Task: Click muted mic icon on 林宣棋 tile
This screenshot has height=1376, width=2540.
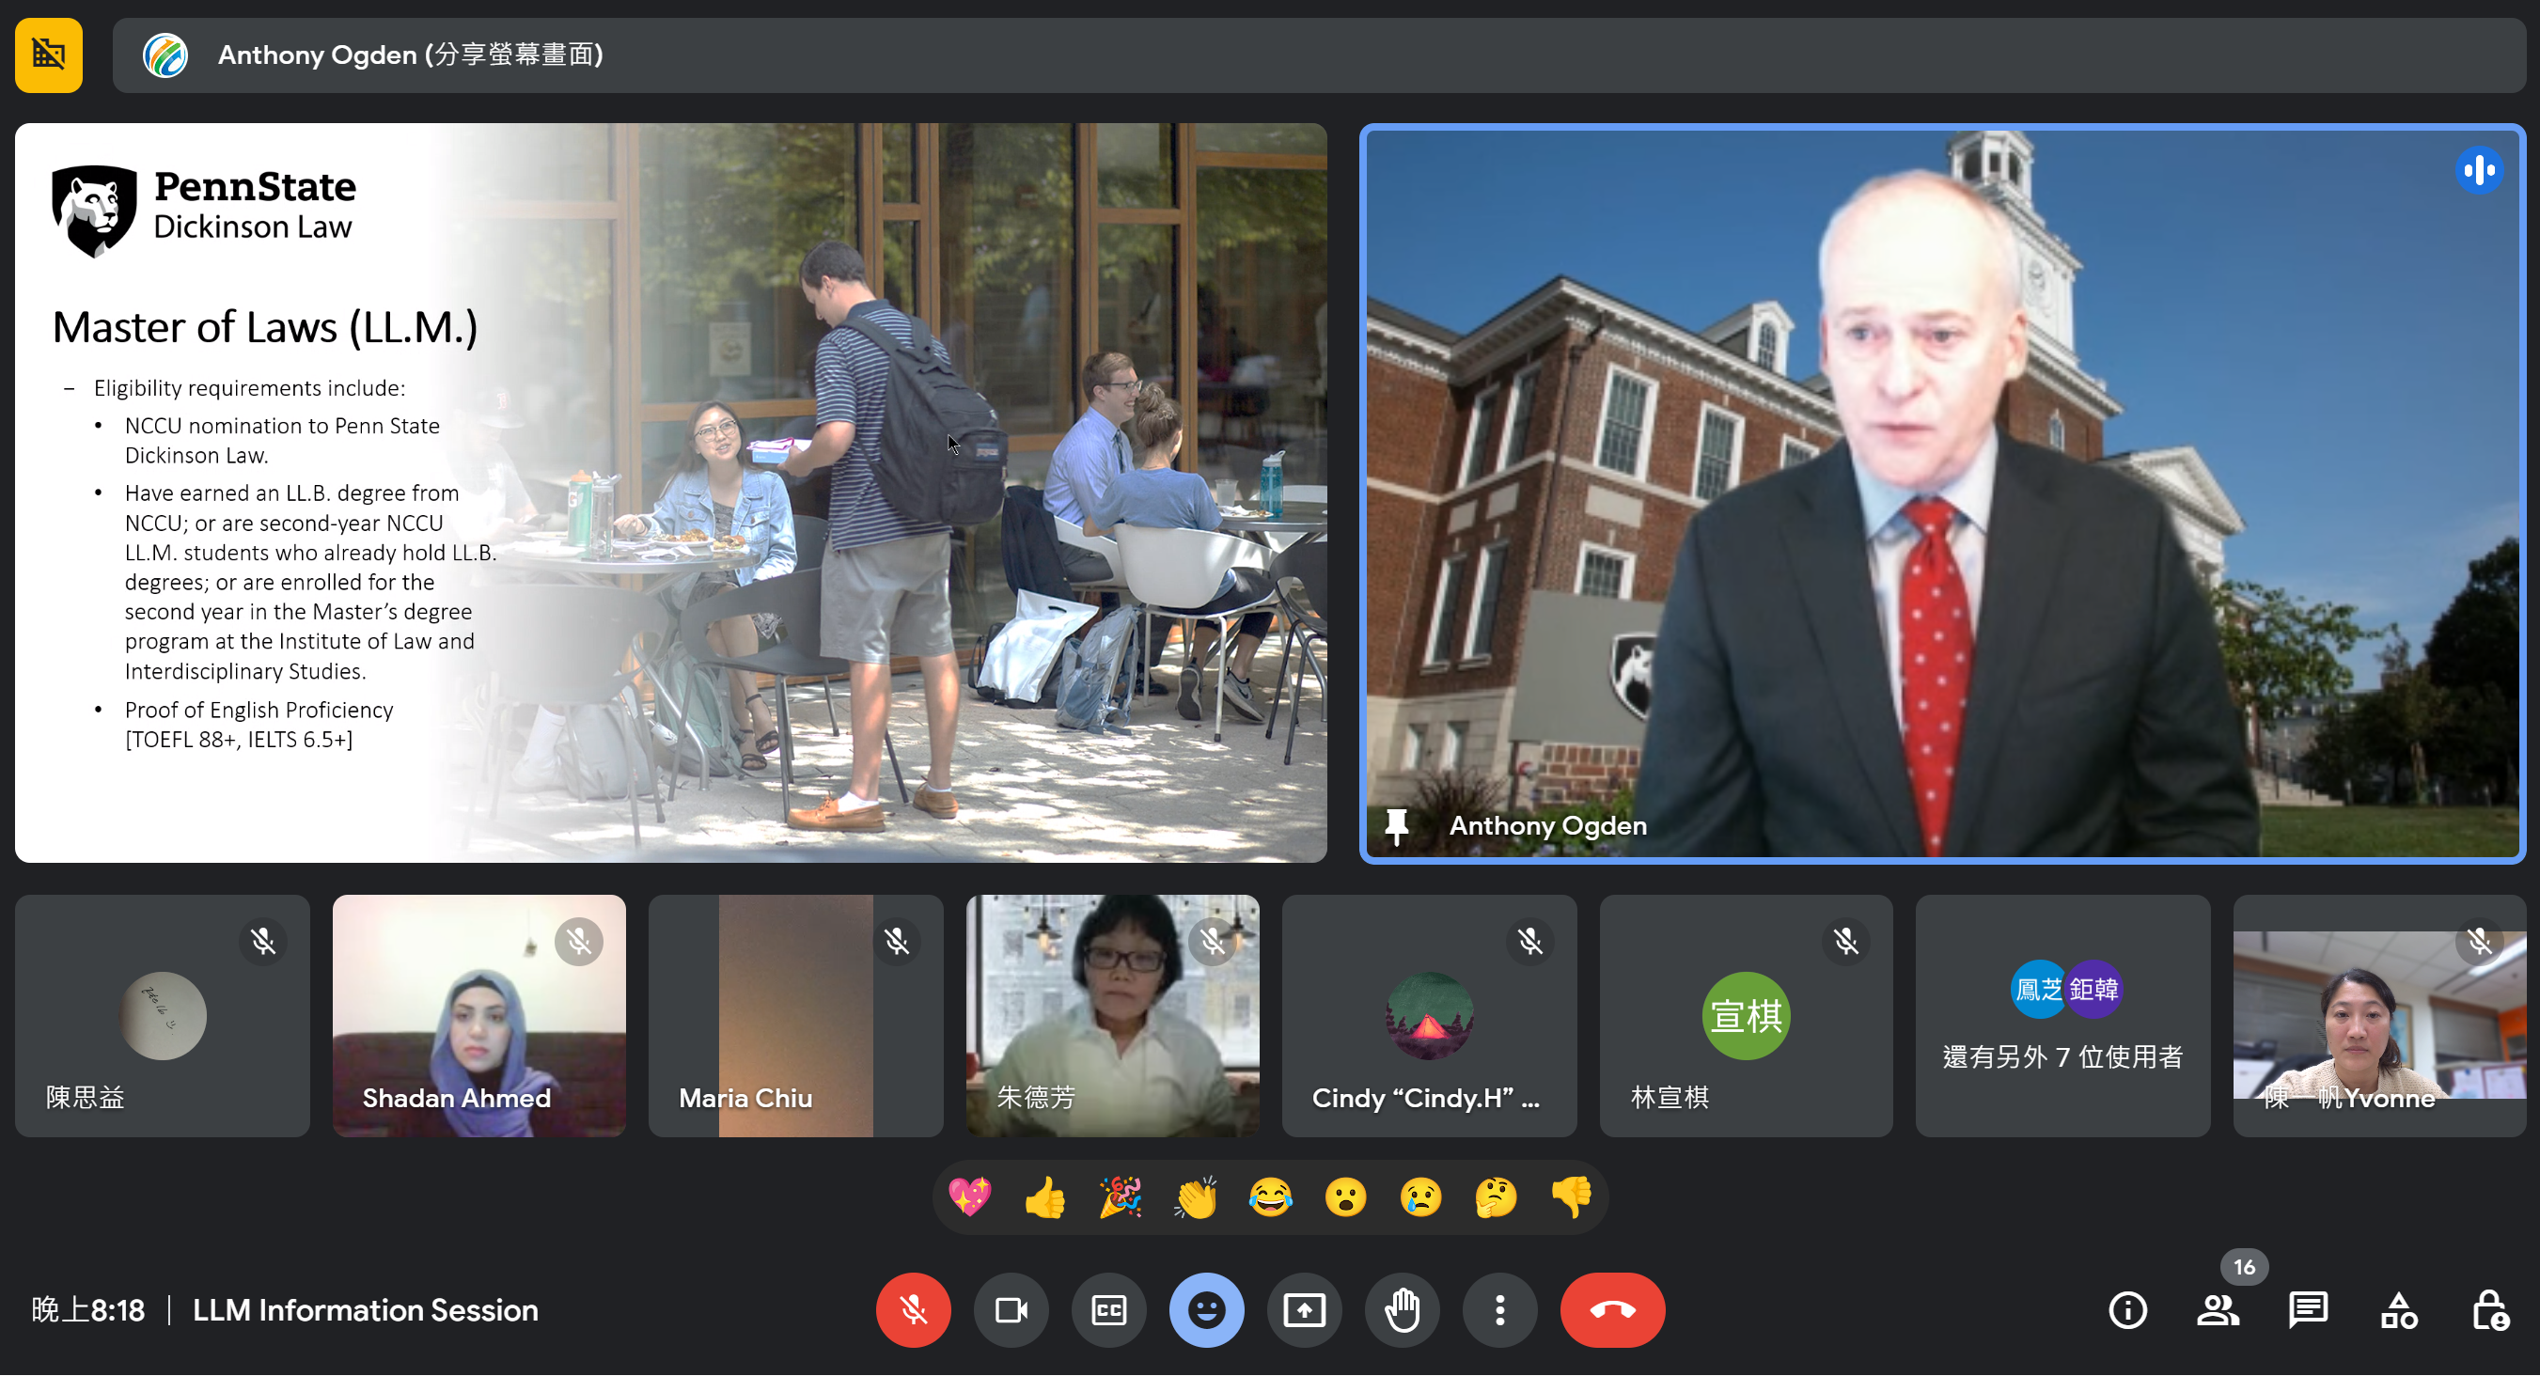Action: (x=1847, y=942)
